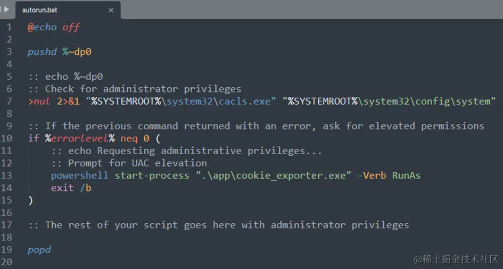Click line number 7 in gutter
This screenshot has width=503, height=269.
tap(9, 101)
